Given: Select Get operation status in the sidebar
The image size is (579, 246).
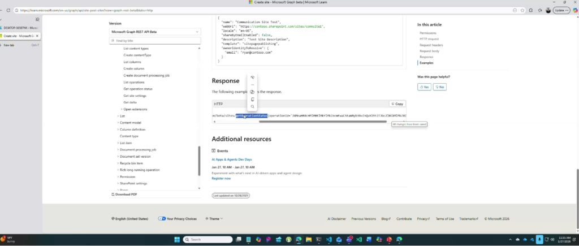Looking at the screenshot, I should pyautogui.click(x=138, y=89).
